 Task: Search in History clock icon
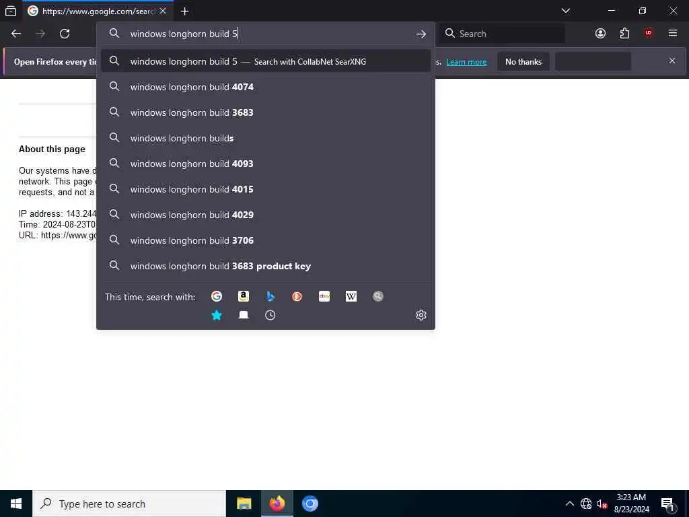point(270,315)
